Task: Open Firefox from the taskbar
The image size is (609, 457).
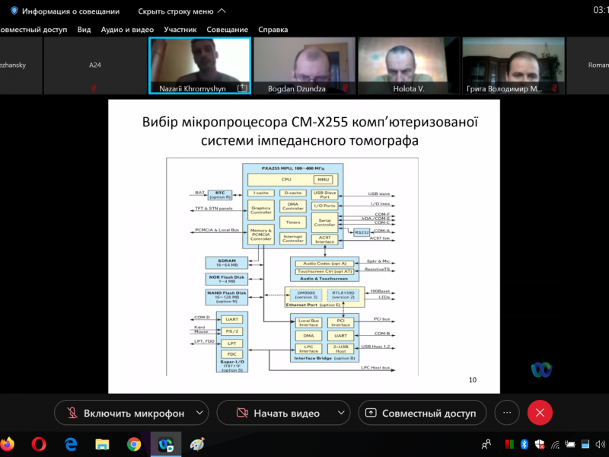Action: point(8,444)
